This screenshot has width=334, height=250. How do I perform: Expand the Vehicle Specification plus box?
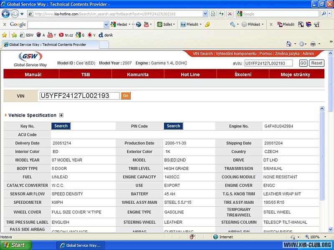(x=61, y=115)
